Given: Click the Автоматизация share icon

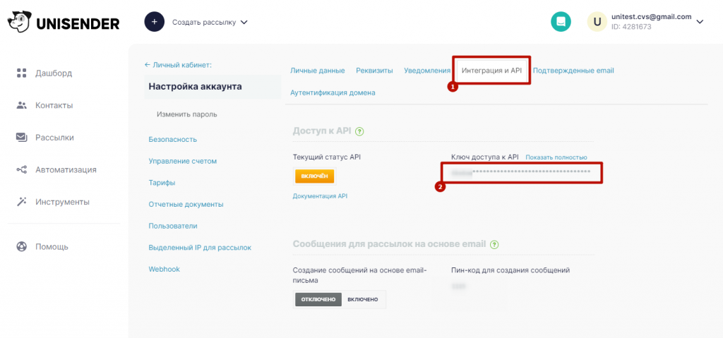Looking at the screenshot, I should [22, 169].
